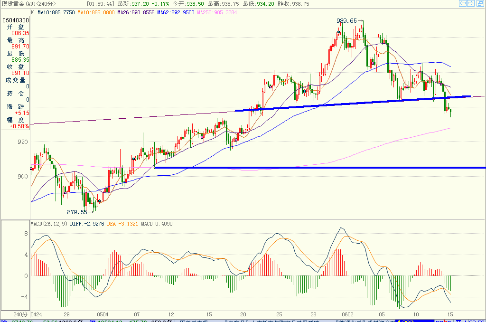Click the DIFF:-2.9276 value label

coord(87,224)
